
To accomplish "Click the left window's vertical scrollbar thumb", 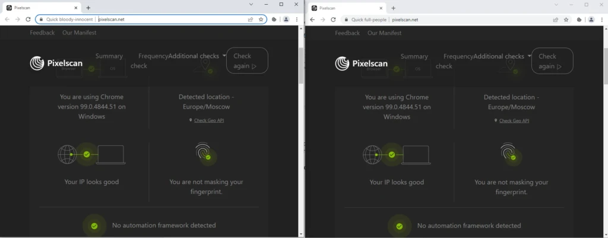I will [301, 66].
